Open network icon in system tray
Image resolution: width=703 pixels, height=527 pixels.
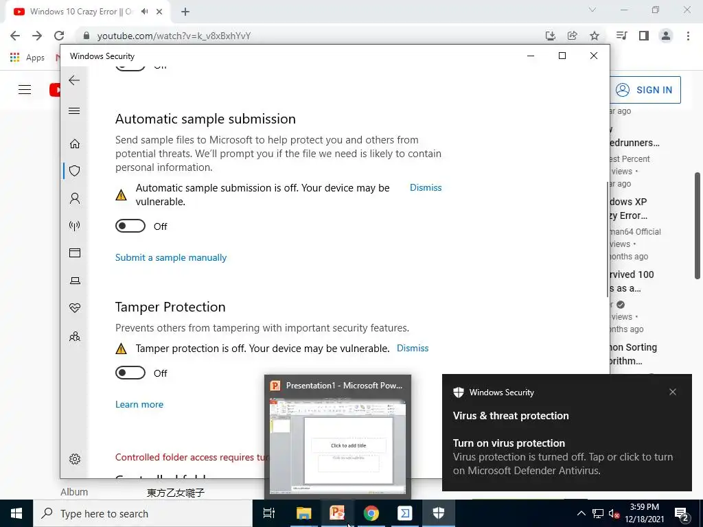tap(598, 513)
